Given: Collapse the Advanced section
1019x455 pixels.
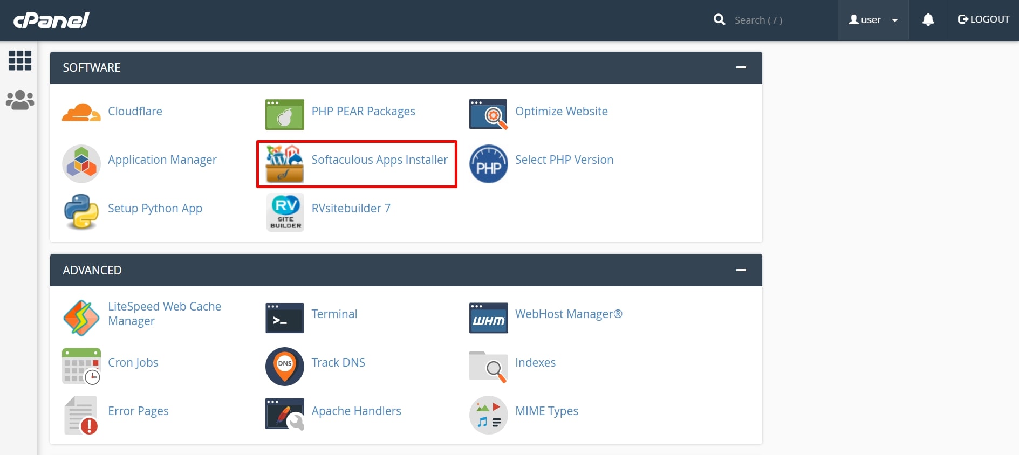Looking at the screenshot, I should [741, 270].
